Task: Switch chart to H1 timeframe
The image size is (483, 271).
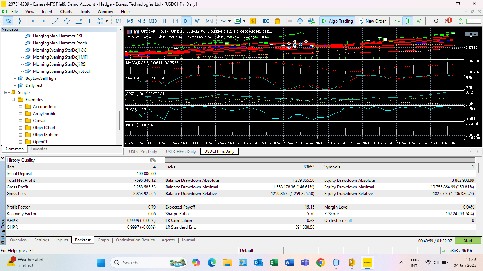Action: click(164, 21)
